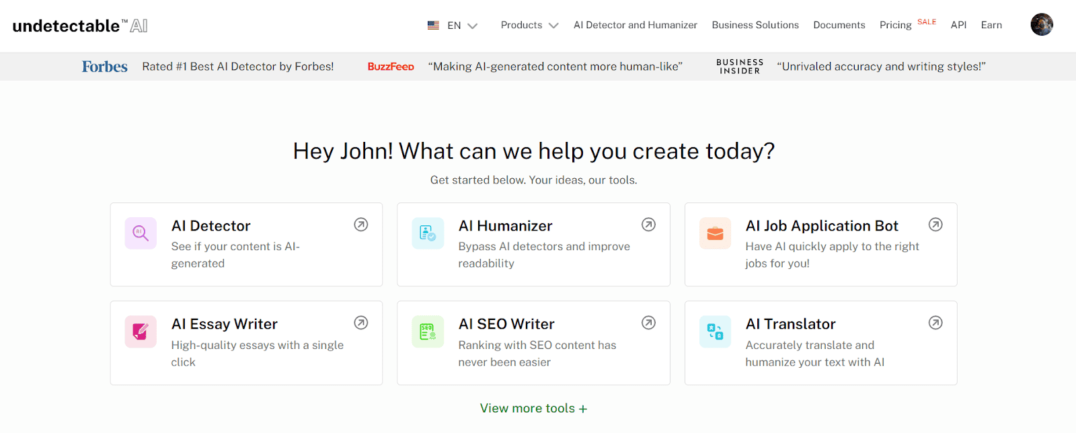Click the AI Humanizer document icon
The image size is (1076, 433).
(x=428, y=233)
